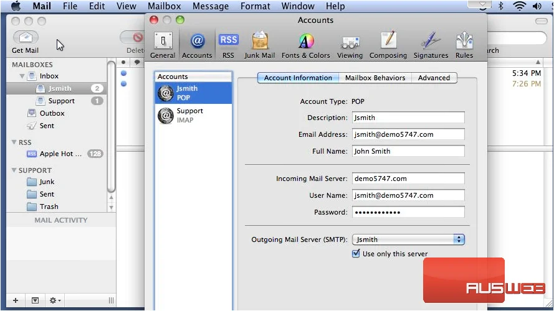Image resolution: width=554 pixels, height=311 pixels.
Task: Open the Mail menu
Action: pos(42,6)
